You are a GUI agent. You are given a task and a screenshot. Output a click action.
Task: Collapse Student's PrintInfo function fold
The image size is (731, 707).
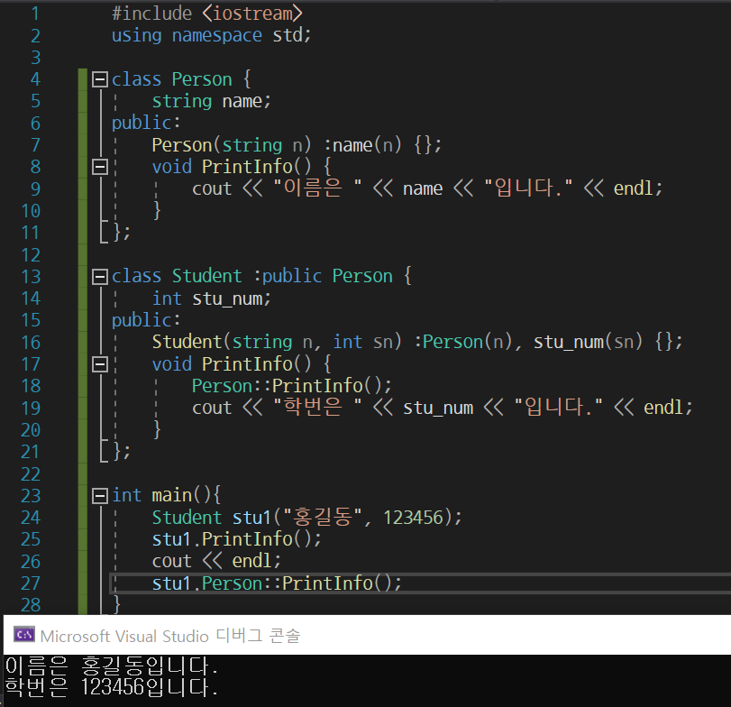click(x=100, y=364)
